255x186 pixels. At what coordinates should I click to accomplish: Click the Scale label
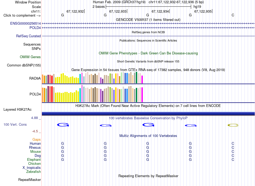[x=37, y=7]
